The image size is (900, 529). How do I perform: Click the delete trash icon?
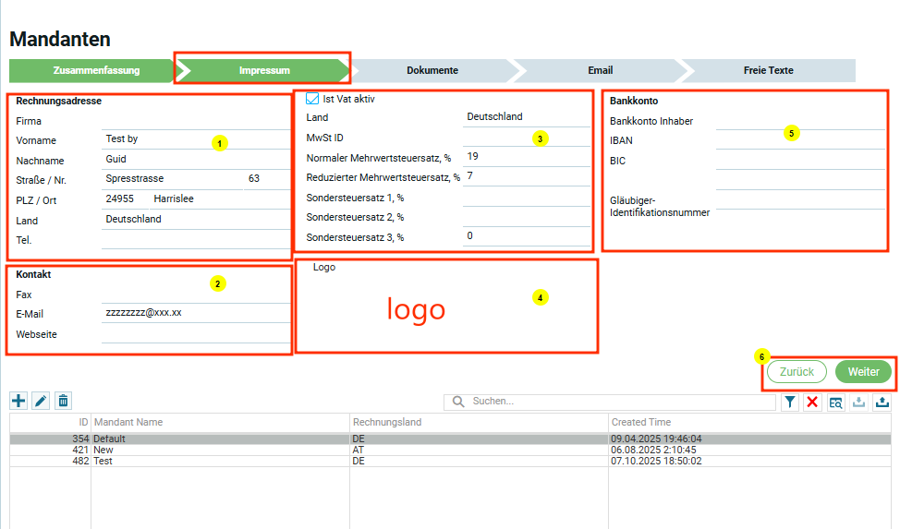[x=63, y=401]
